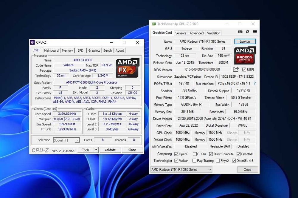
Task: Switch to the Advanced tab in GPU-Z
Action: (196, 33)
